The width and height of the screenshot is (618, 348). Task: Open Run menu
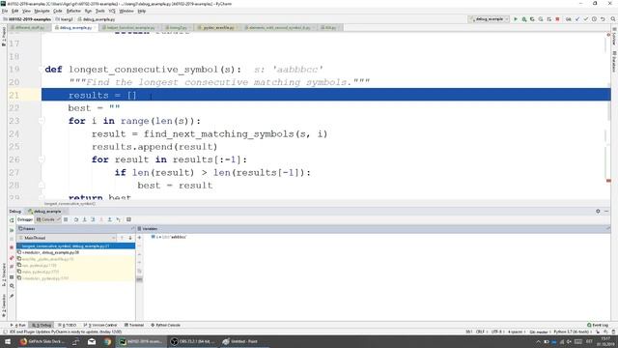tap(88, 11)
